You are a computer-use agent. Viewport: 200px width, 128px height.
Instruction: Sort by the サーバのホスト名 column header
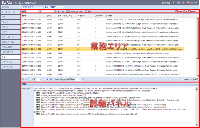[66, 16]
